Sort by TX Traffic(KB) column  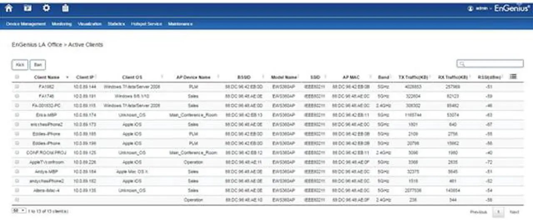click(412, 77)
